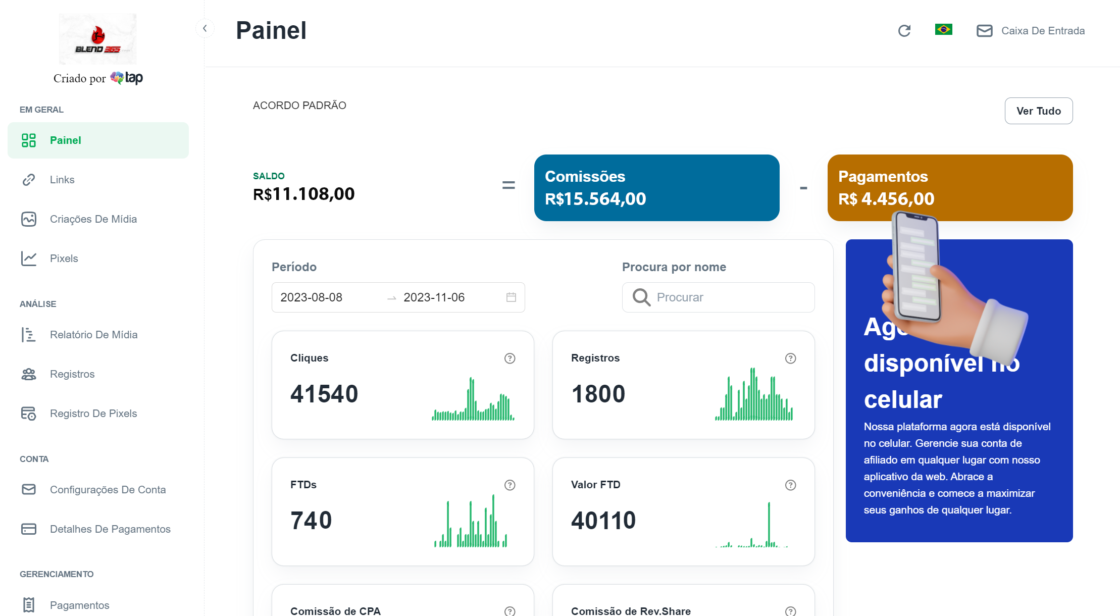This screenshot has width=1120, height=616.
Task: Show help for Comissão de Rev.Share
Action: [791, 611]
